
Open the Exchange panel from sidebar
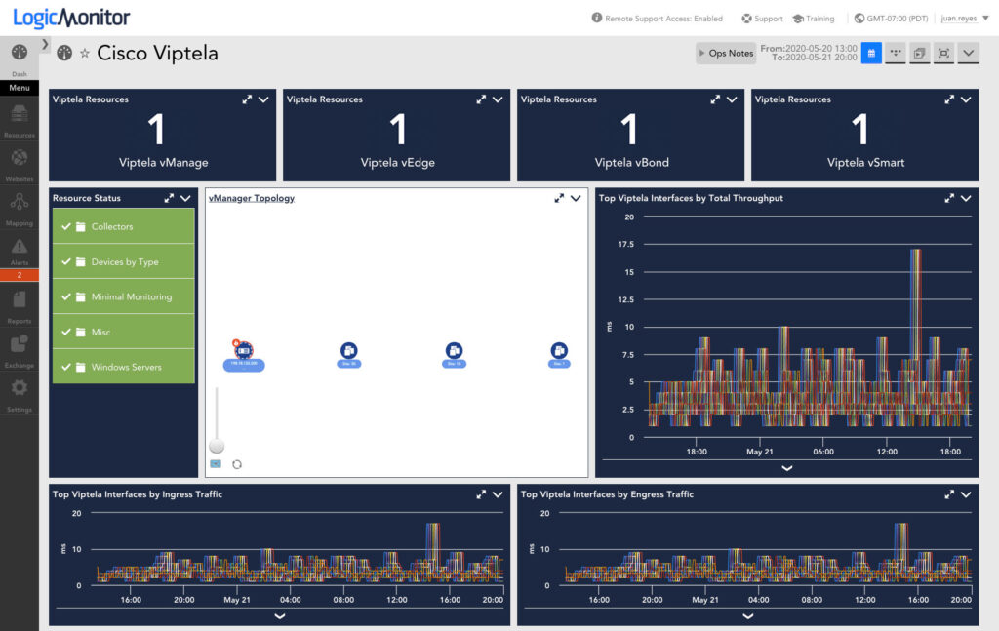pyautogui.click(x=19, y=343)
